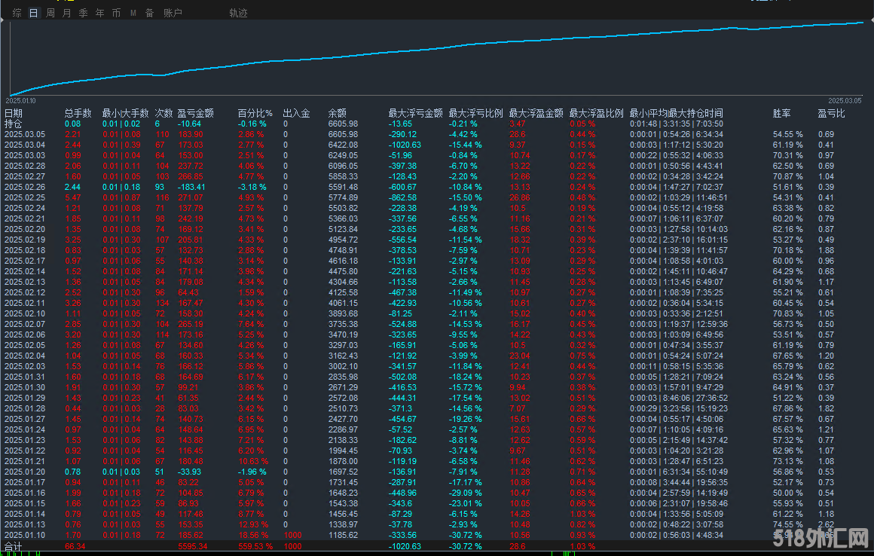874x556 pixels.
Task: Click balance value 6422.08
Action: [343, 145]
